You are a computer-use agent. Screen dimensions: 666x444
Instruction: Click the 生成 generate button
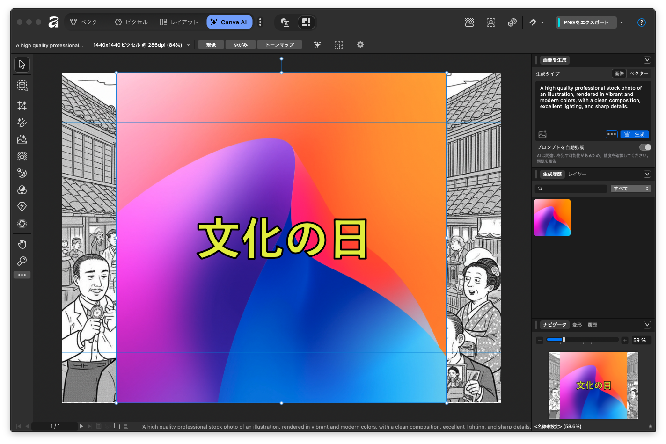634,134
